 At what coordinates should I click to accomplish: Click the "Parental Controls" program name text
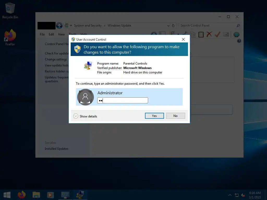pyautogui.click(x=135, y=64)
